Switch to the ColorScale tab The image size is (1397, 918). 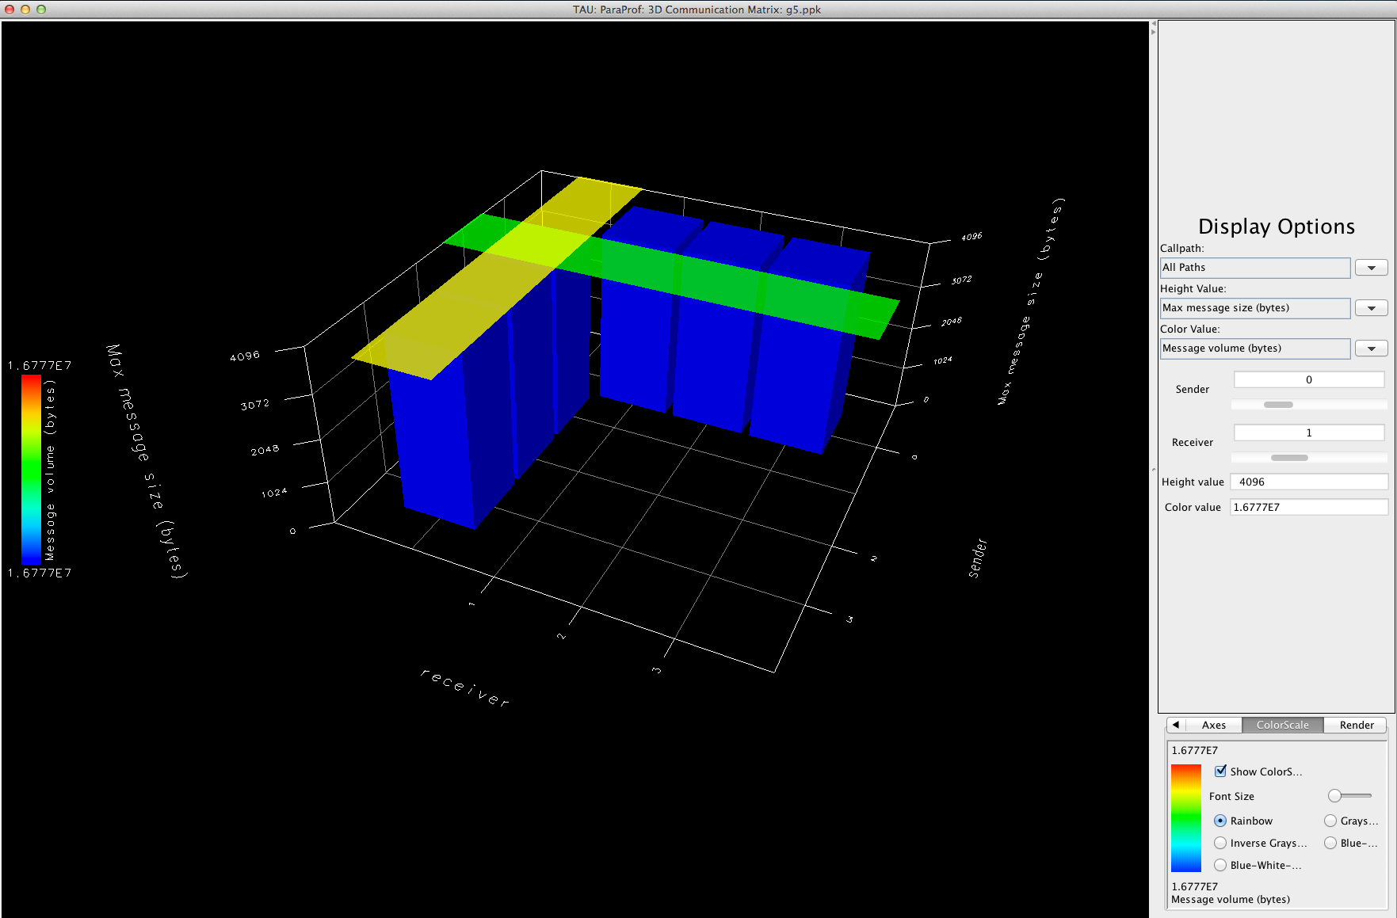[x=1282, y=725]
